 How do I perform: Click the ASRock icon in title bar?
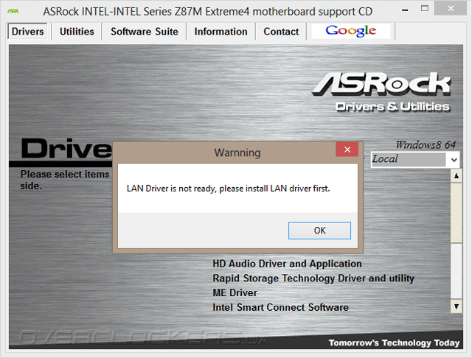pos(13,12)
